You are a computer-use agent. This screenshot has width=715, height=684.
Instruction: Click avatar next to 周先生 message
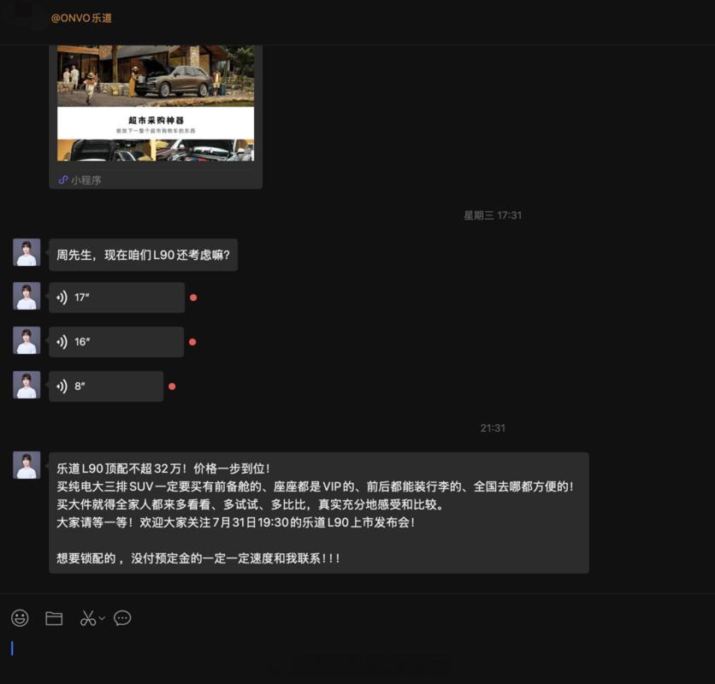click(x=27, y=252)
